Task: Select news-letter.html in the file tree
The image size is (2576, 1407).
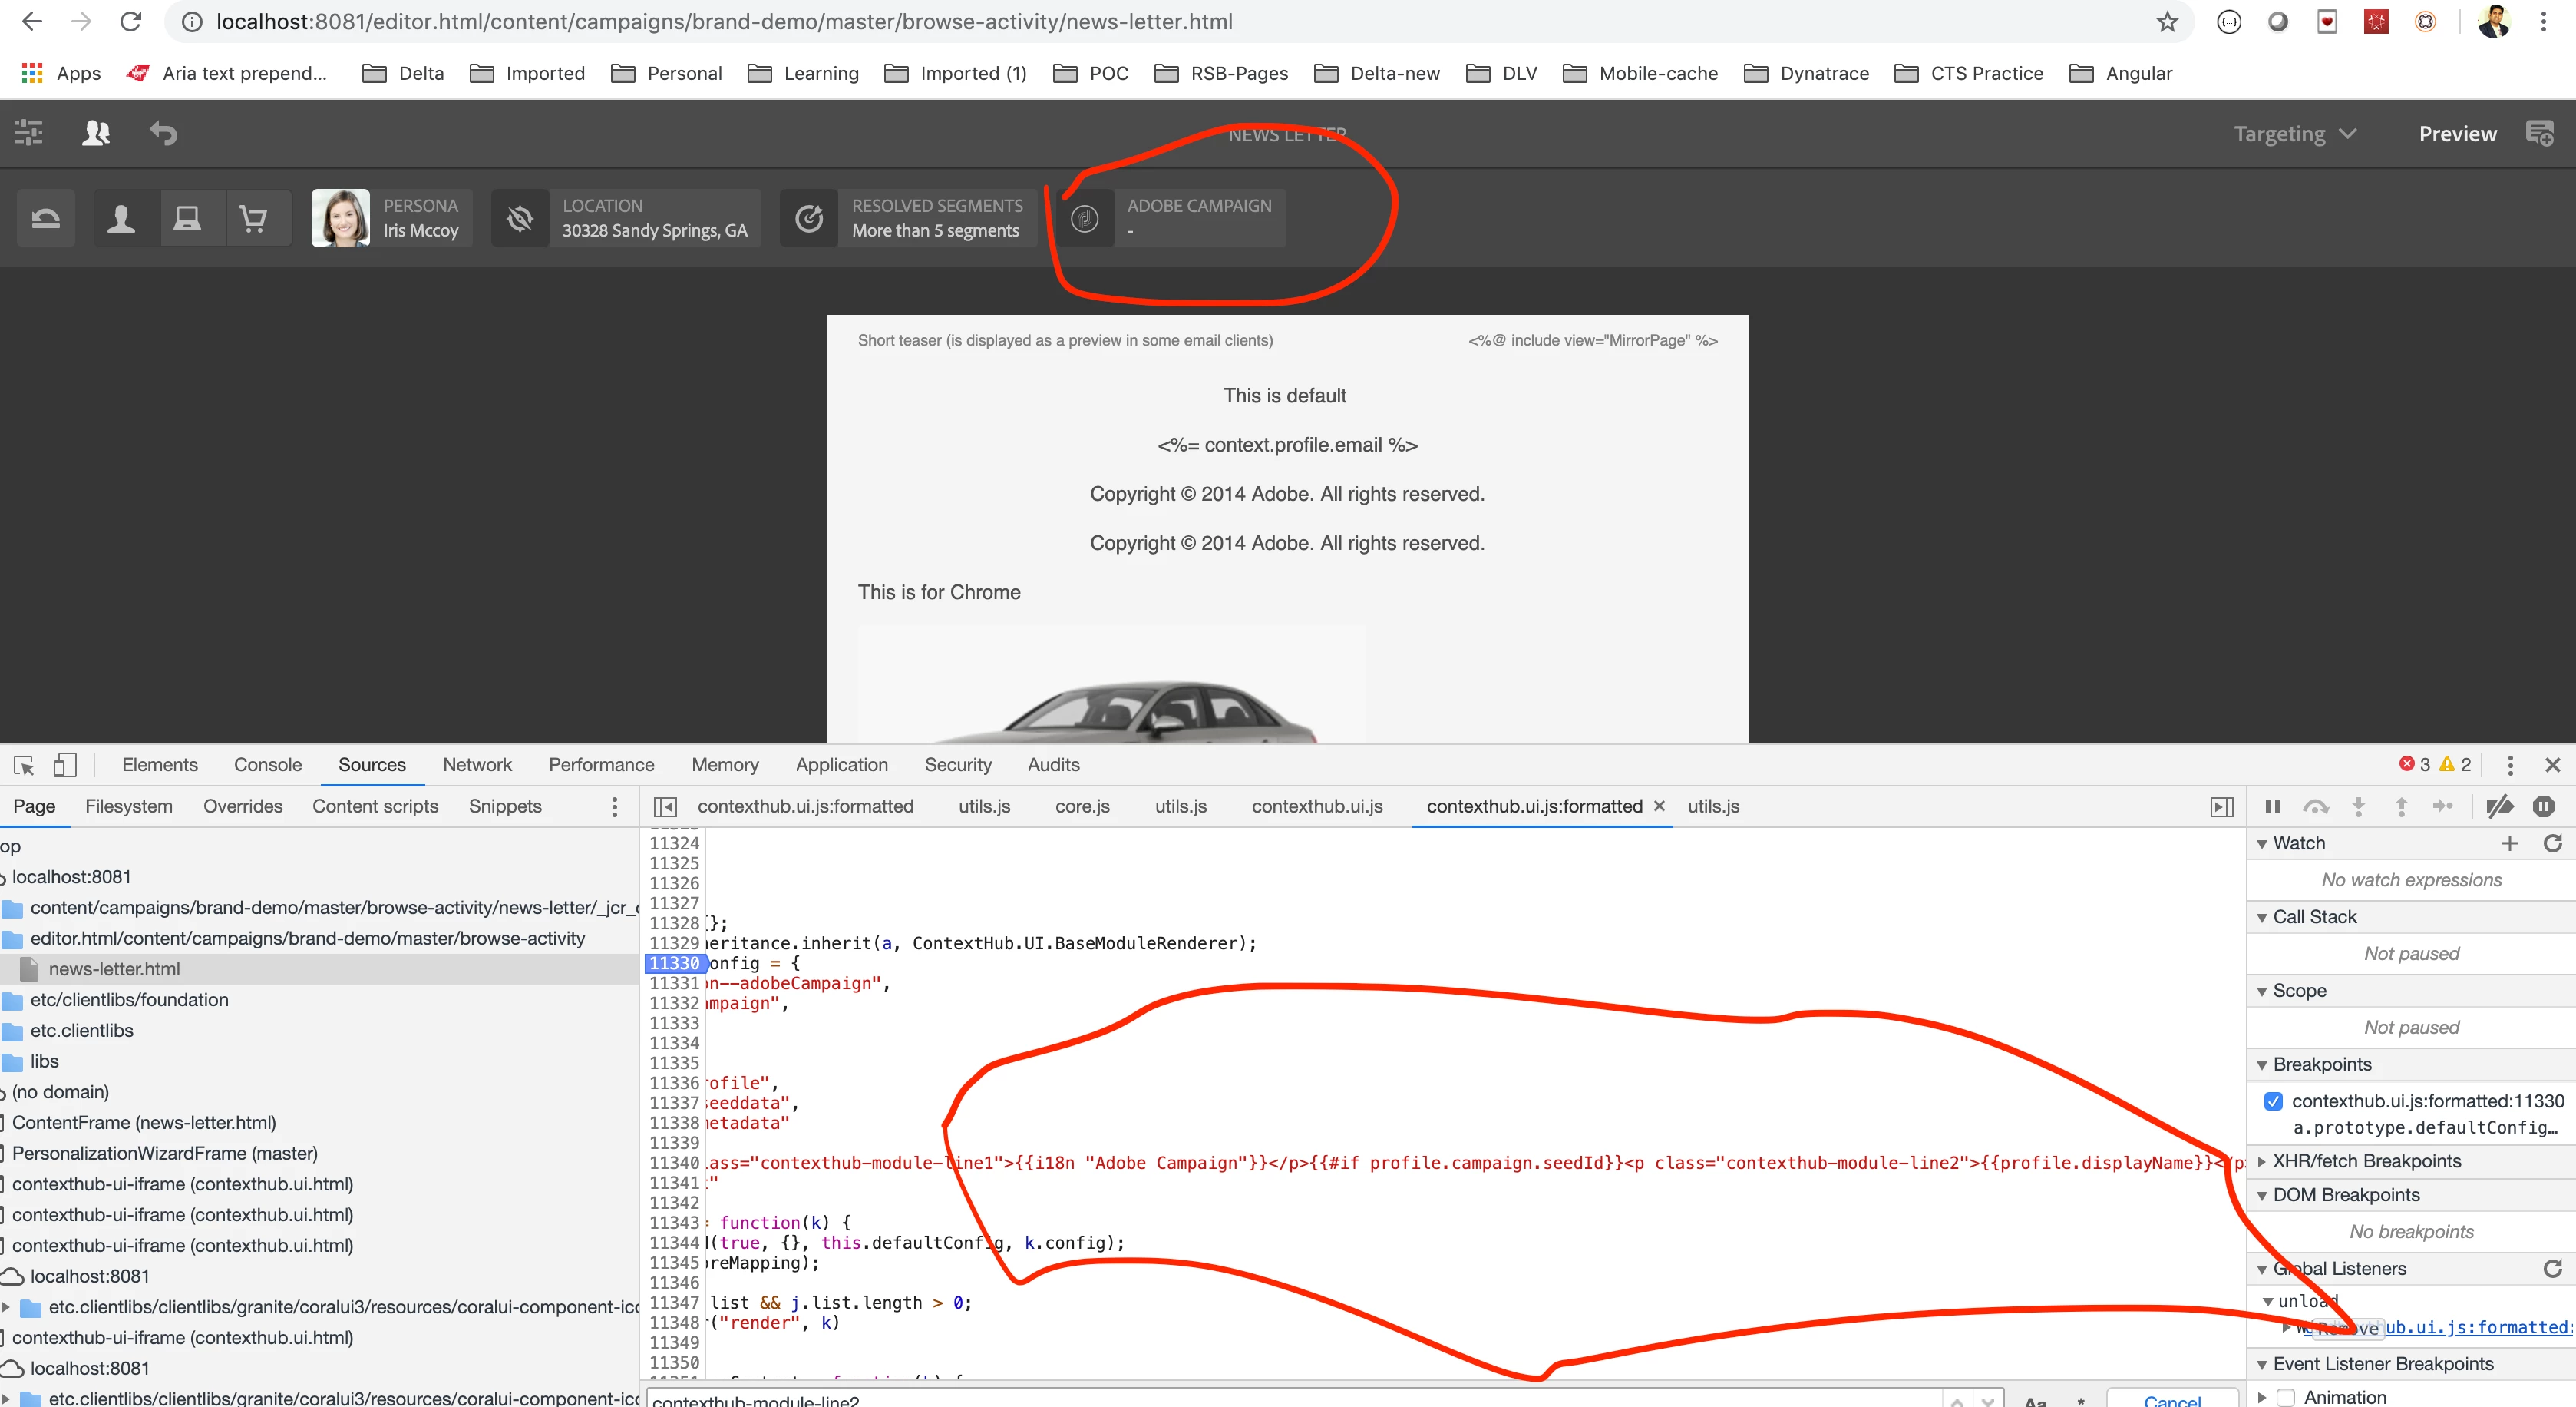Action: click(x=114, y=968)
